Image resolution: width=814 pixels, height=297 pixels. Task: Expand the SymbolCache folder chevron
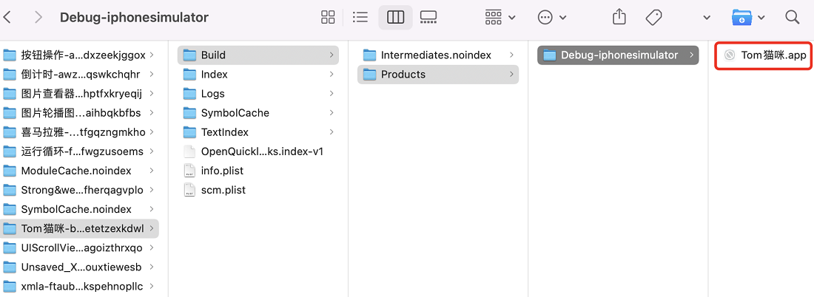pyautogui.click(x=332, y=113)
